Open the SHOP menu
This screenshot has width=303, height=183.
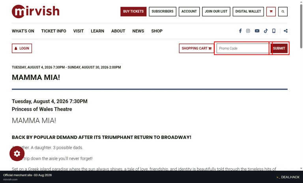(157, 31)
